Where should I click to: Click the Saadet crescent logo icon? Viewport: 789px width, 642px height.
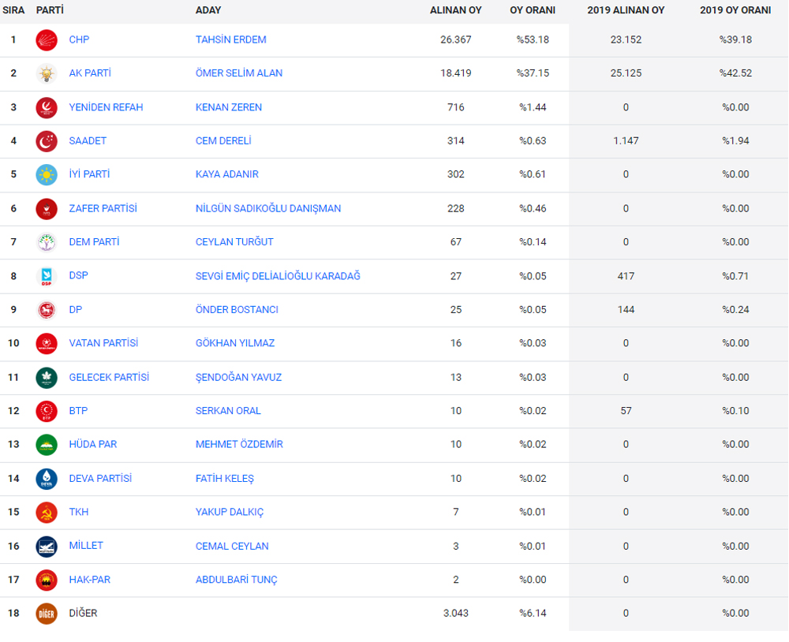pos(47,141)
